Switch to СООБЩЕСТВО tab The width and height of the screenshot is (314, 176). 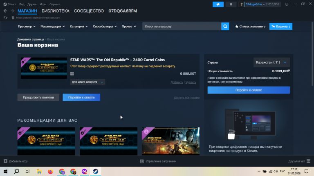point(89,11)
